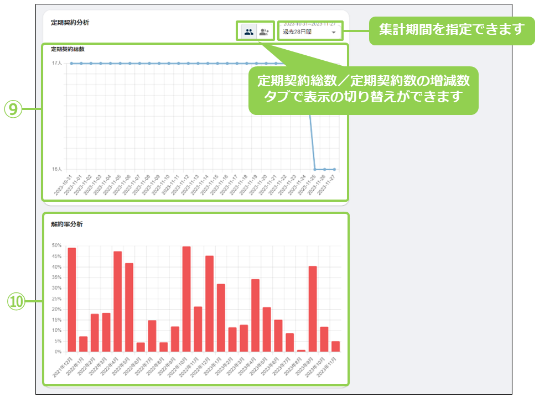The image size is (539, 398).
Task: Click the 2023年9月 churn bar
Action: coord(313,308)
